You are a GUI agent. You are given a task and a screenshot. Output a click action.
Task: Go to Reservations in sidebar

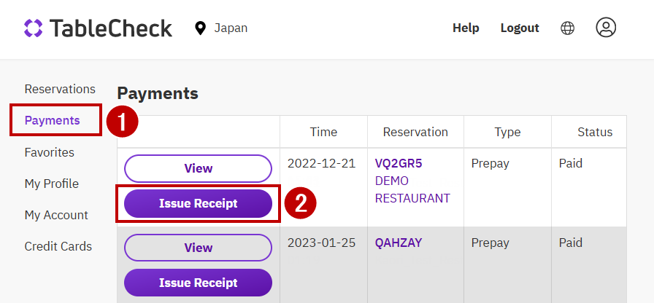60,89
